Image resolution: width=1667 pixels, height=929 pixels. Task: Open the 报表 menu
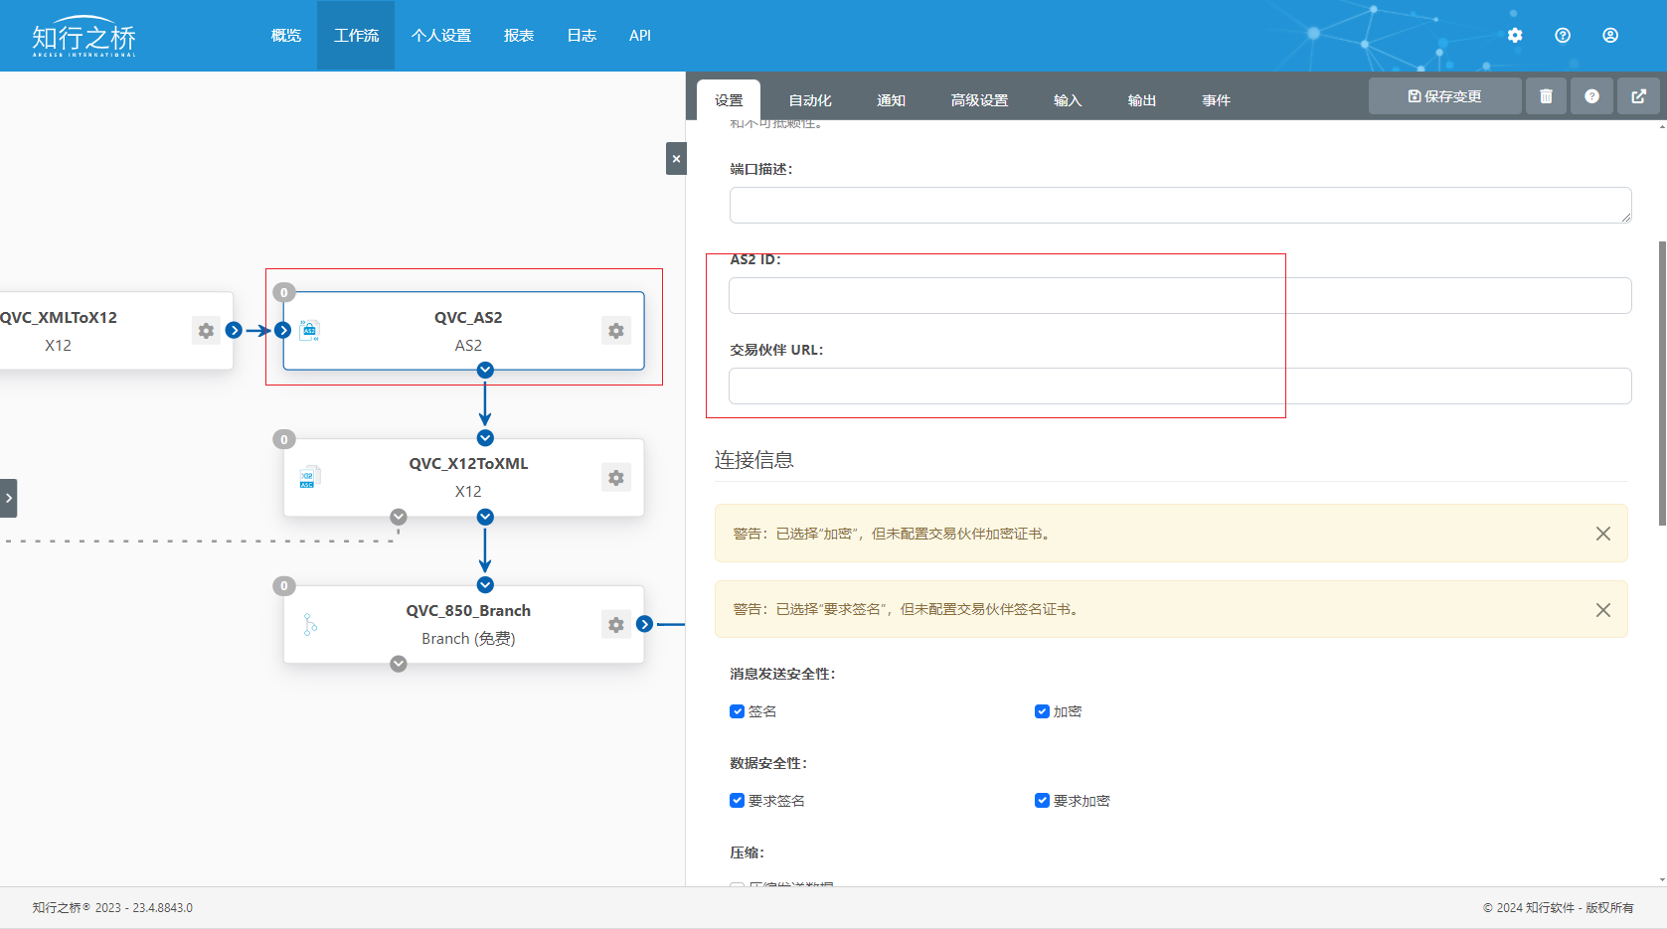(519, 36)
